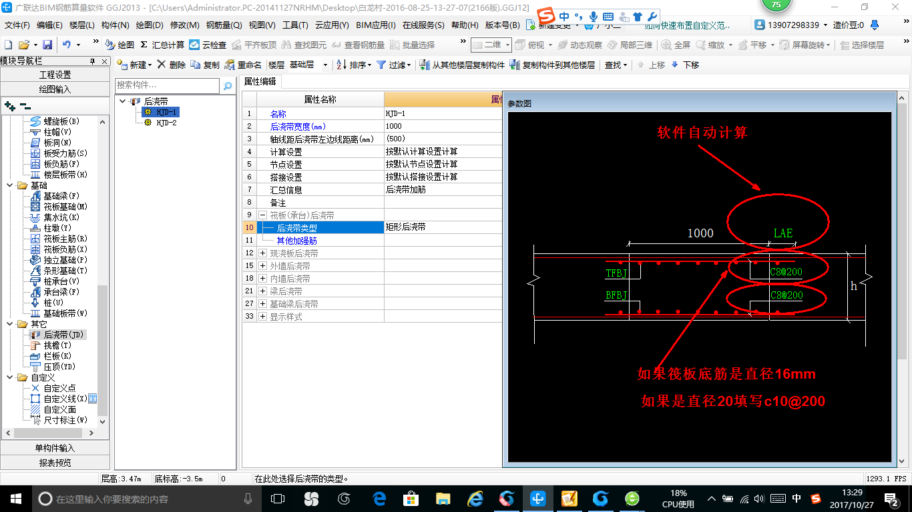
Task: Collapse the 后浇带 tree node
Action: 122,101
